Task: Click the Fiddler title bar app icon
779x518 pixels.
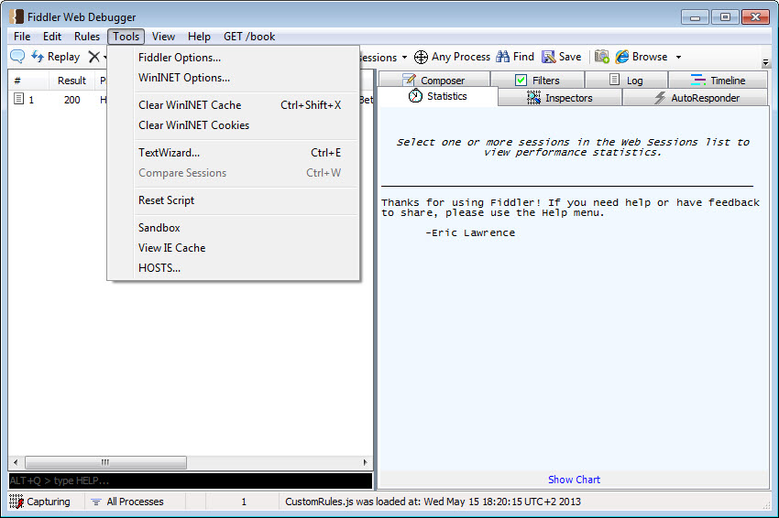Action: pos(16,16)
